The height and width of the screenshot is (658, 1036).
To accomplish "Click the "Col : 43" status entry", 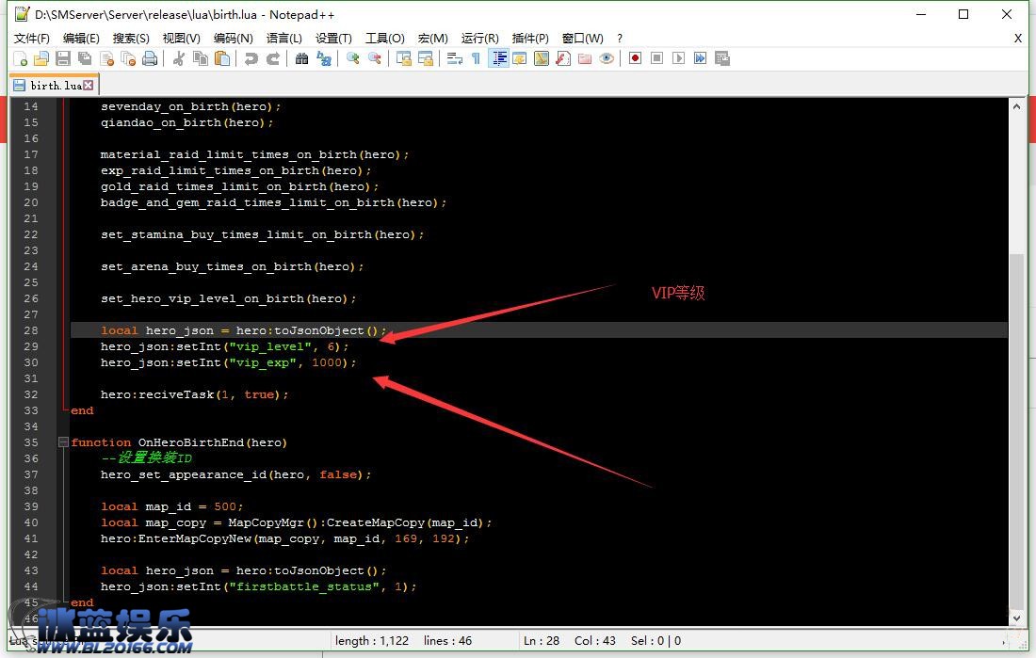I will tap(594, 641).
